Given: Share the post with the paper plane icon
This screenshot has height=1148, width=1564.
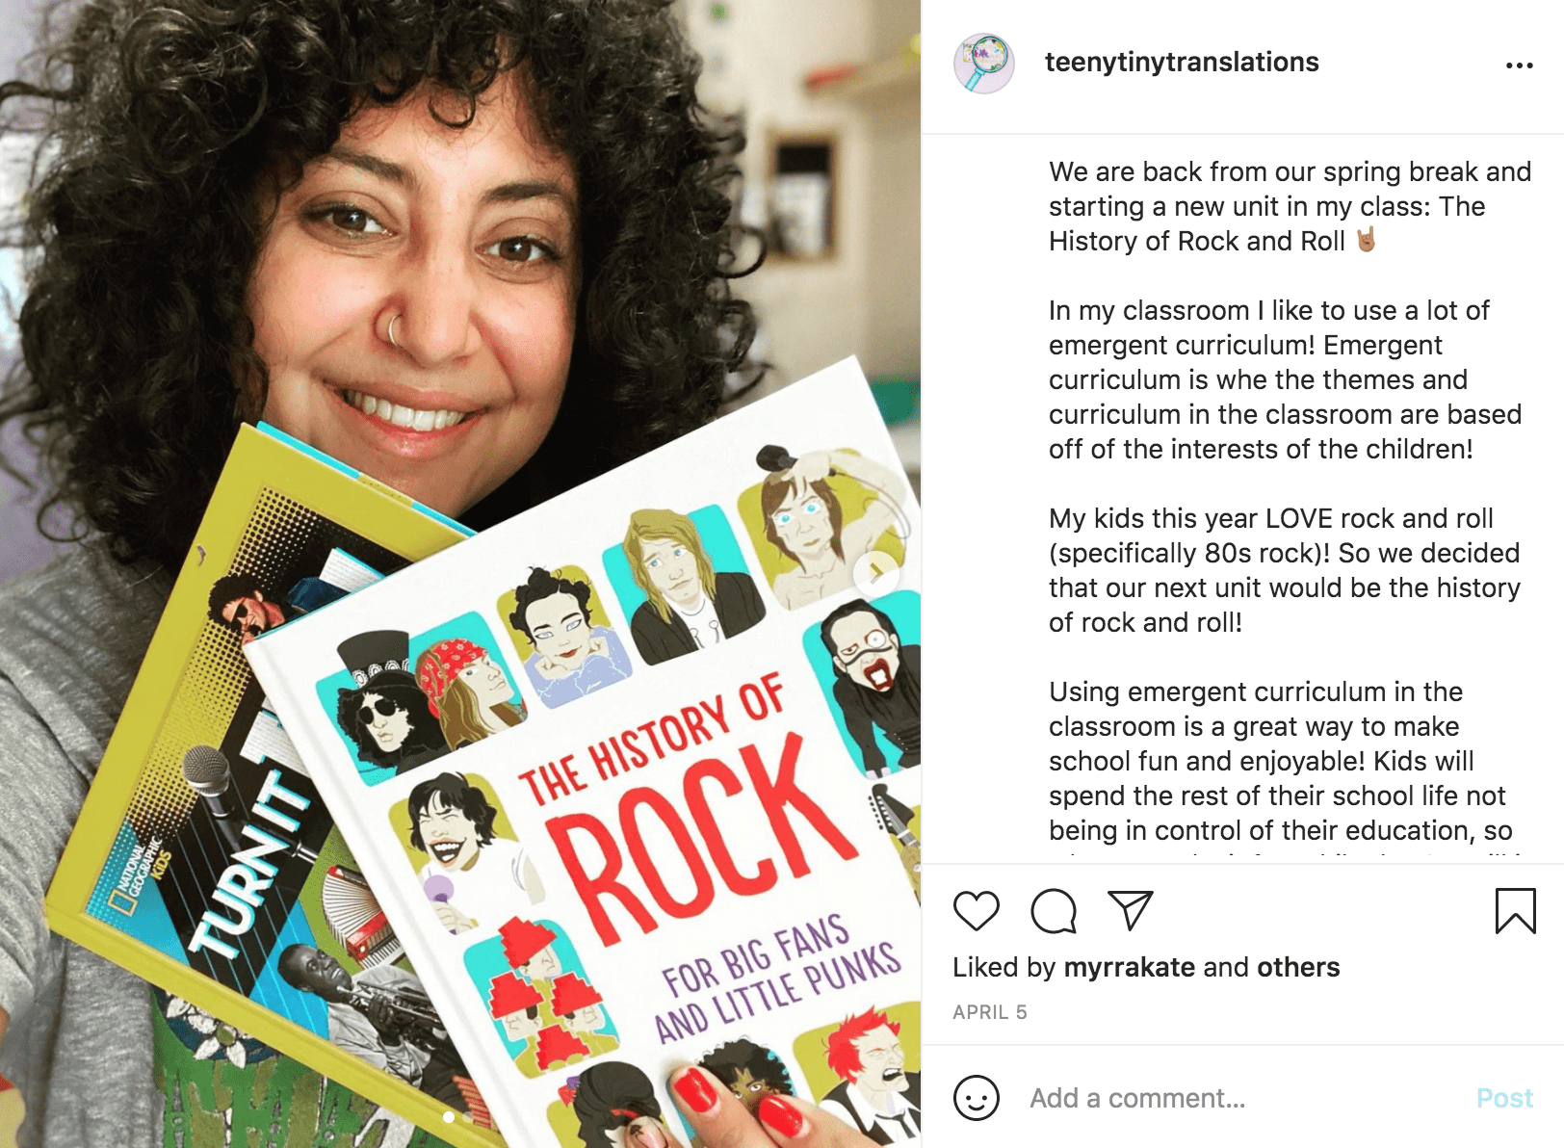Looking at the screenshot, I should [1130, 910].
